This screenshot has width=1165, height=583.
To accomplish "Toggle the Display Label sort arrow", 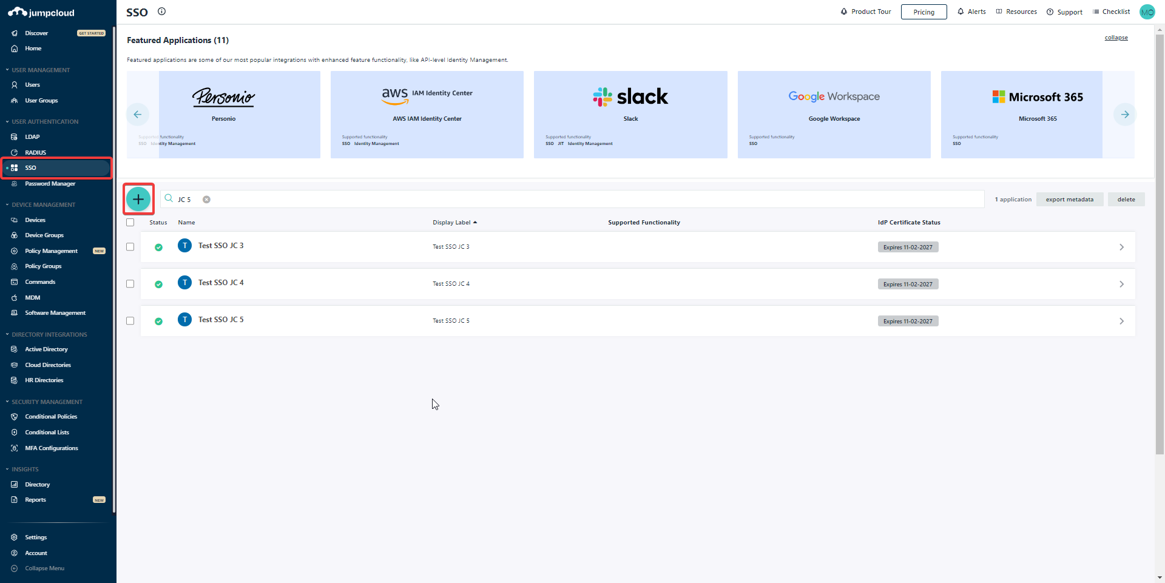I will pos(476,222).
